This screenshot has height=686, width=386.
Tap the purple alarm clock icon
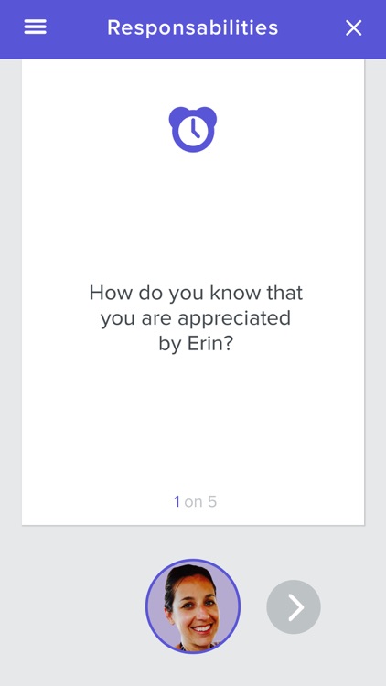pos(193,129)
